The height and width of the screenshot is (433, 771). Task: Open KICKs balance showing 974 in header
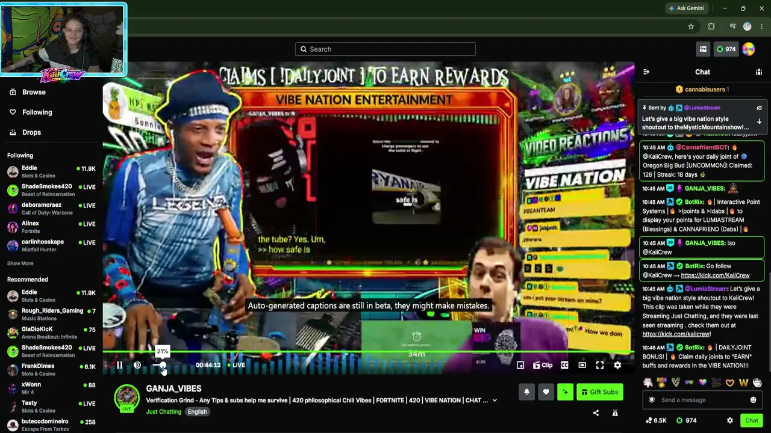point(726,49)
